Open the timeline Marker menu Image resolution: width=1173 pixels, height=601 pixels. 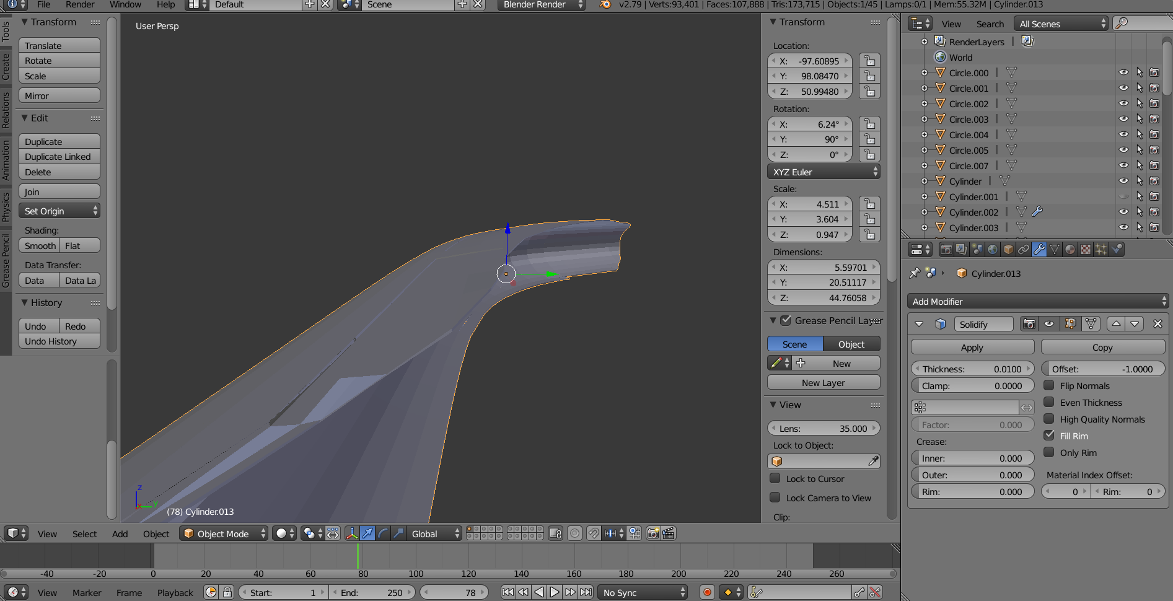click(x=87, y=592)
